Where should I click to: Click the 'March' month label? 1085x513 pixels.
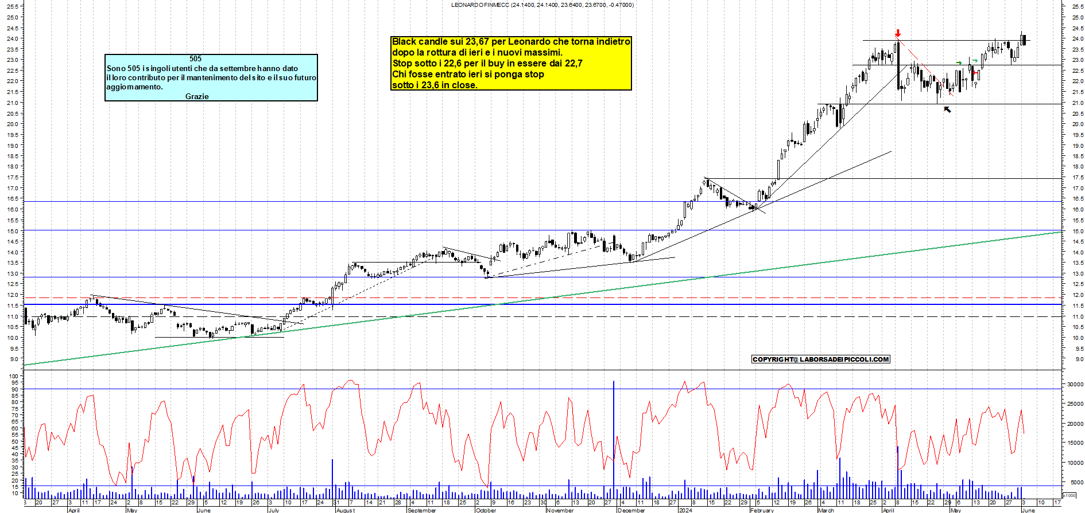click(x=826, y=510)
